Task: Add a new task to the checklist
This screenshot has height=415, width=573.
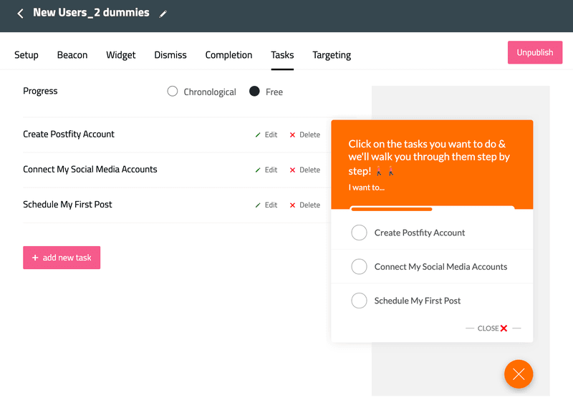Action: pos(62,258)
